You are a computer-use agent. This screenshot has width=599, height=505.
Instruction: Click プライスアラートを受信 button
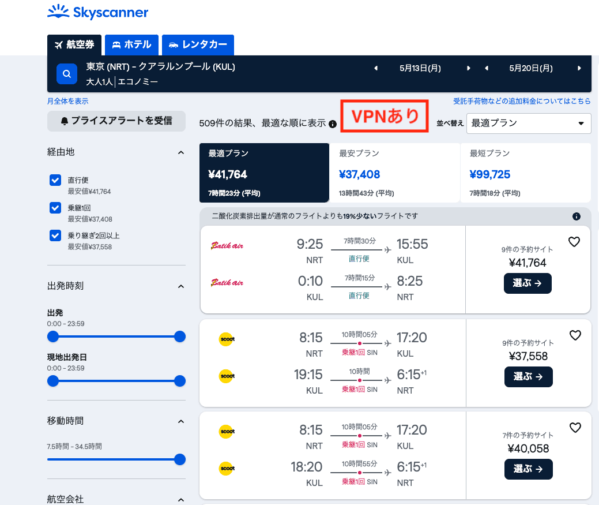(116, 121)
